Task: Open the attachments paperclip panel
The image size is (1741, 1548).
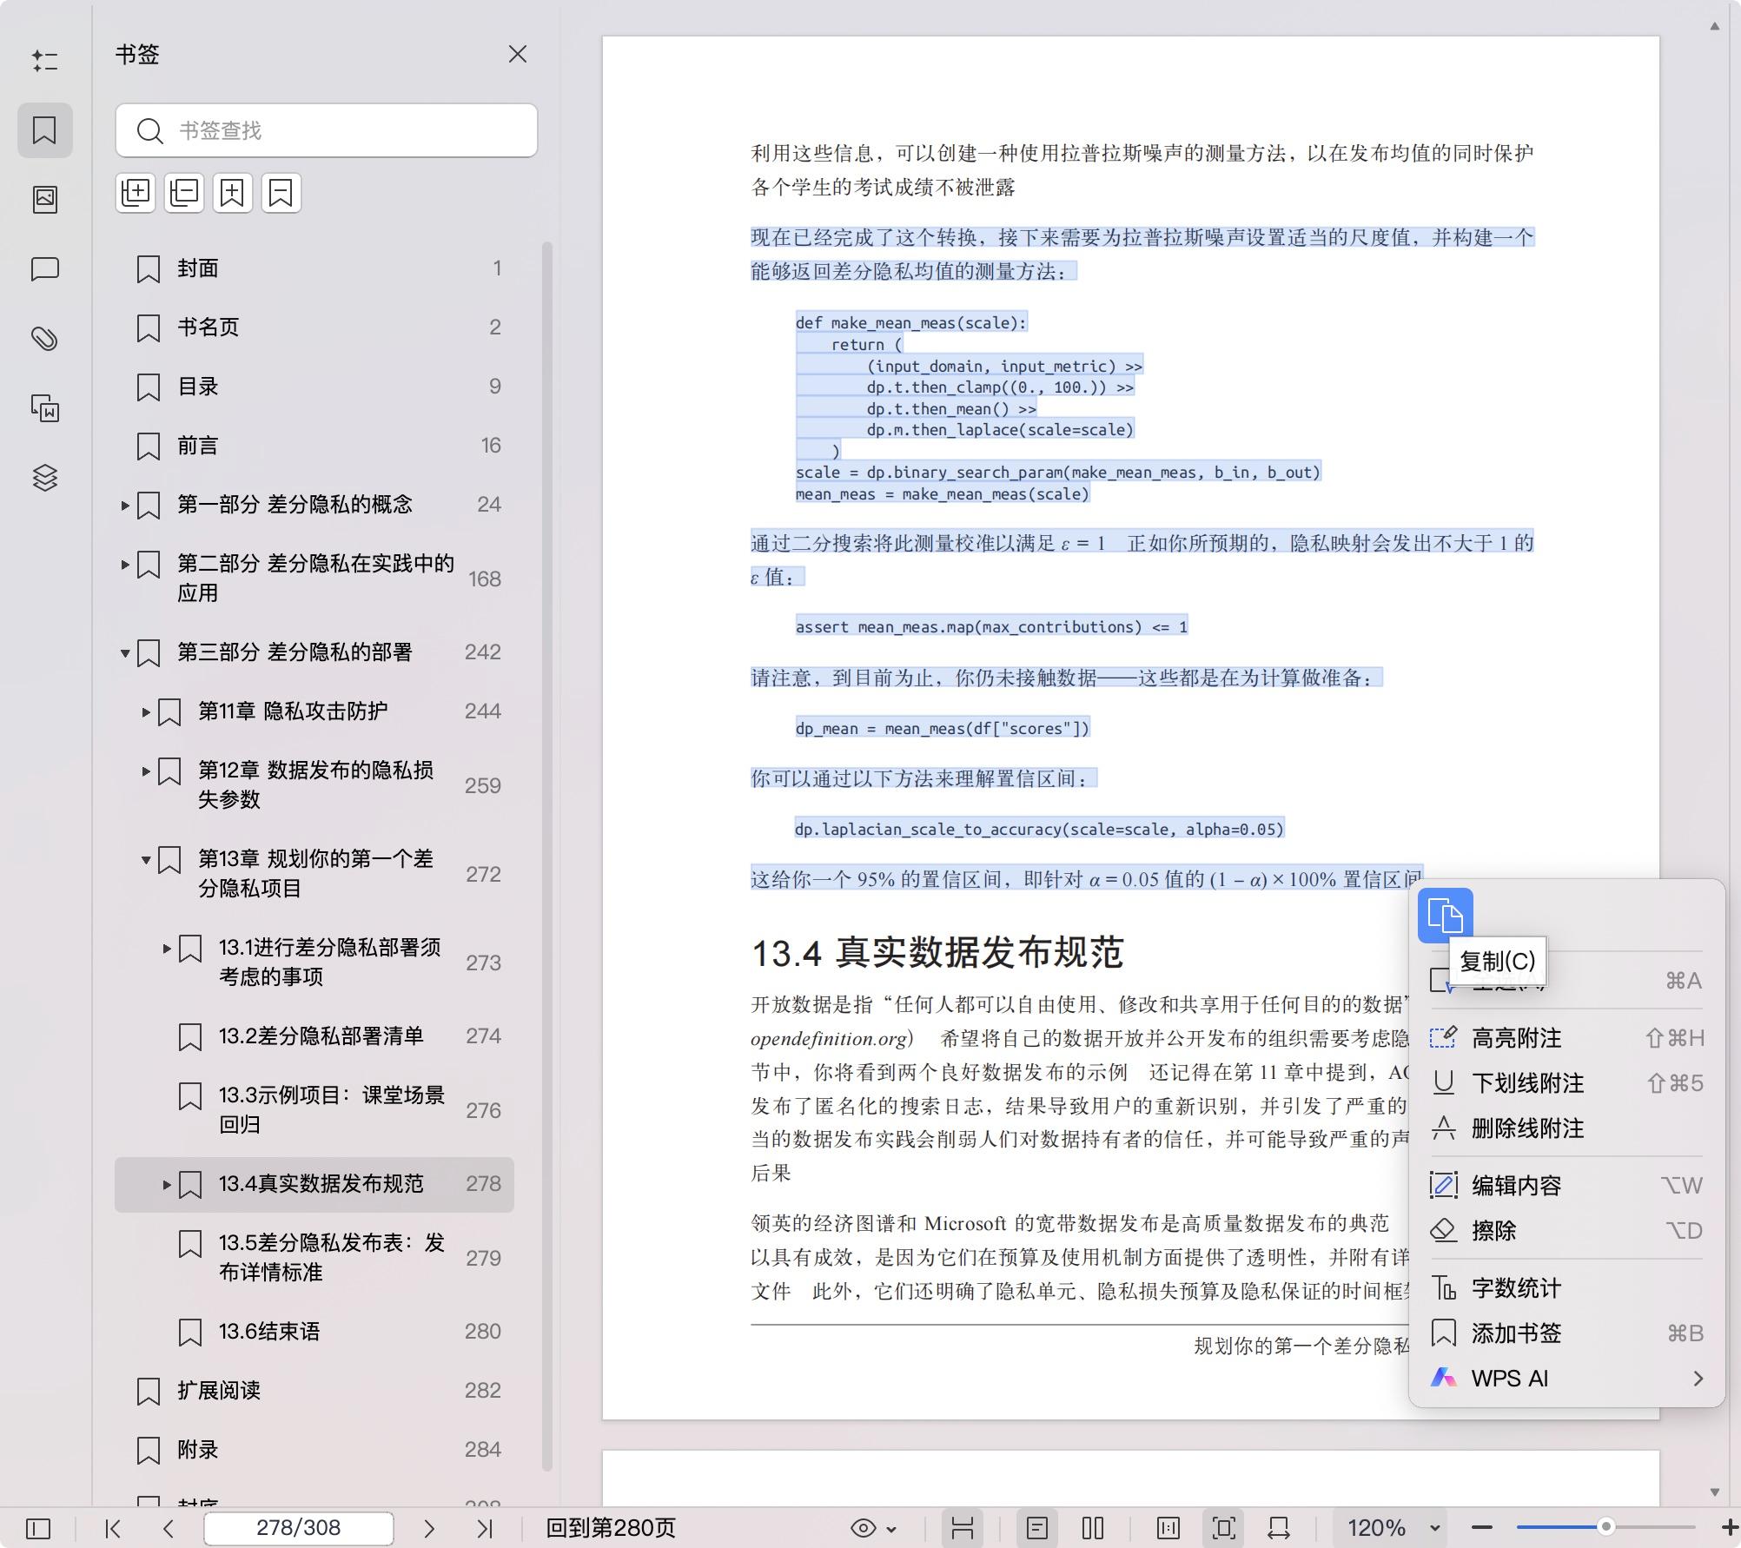Action: 45,339
